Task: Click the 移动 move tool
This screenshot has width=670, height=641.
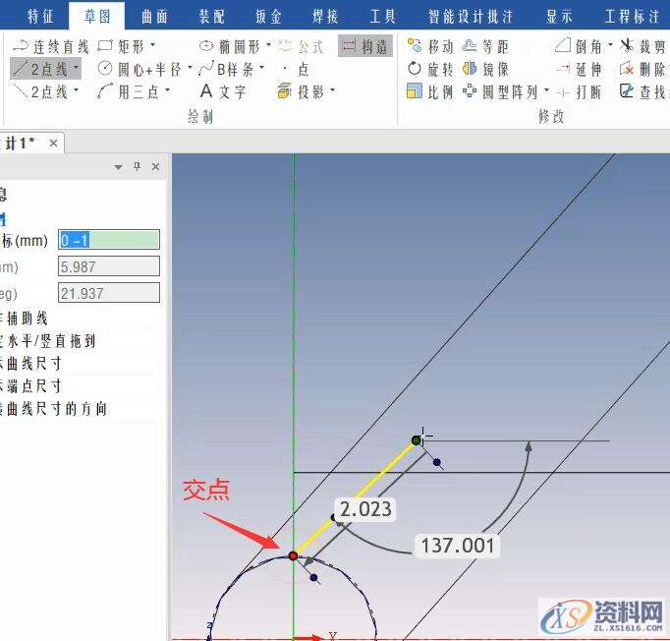Action: coord(430,46)
